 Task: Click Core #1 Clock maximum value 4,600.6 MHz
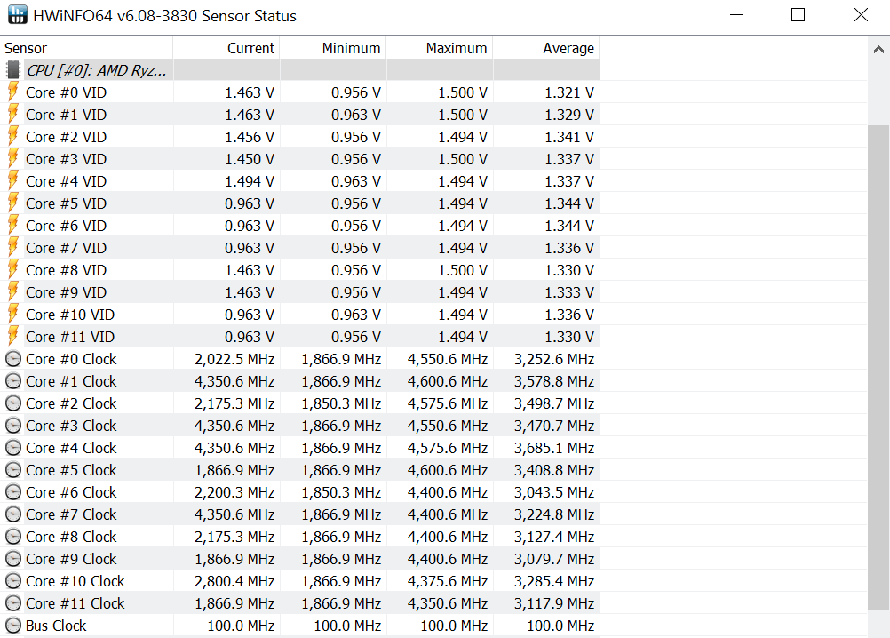coord(448,381)
